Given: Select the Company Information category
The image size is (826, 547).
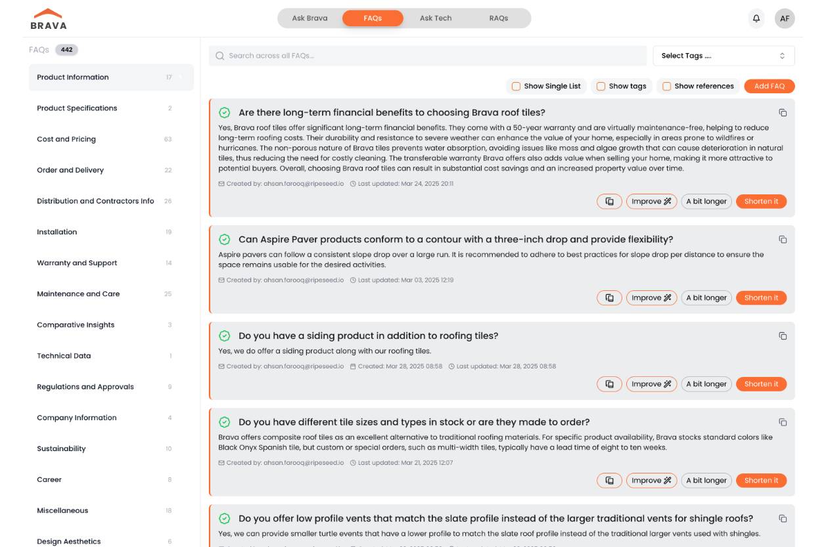Looking at the screenshot, I should click(x=111, y=417).
